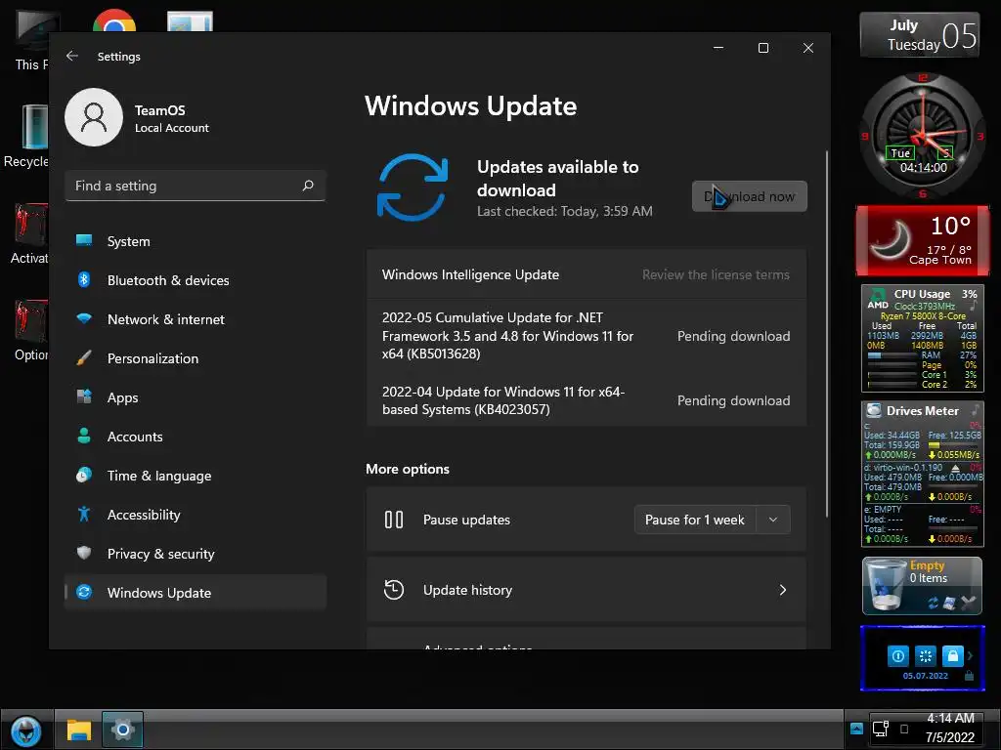Click the Start button on the taskbar
This screenshot has width=1001, height=750.
[x=26, y=730]
